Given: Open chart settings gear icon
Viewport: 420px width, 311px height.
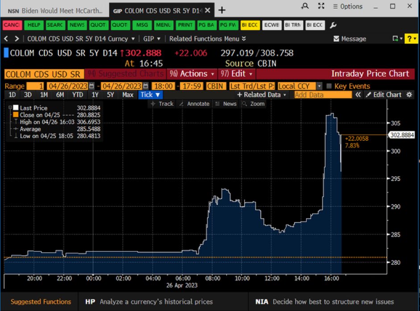Looking at the screenshot, I should pos(409,94).
